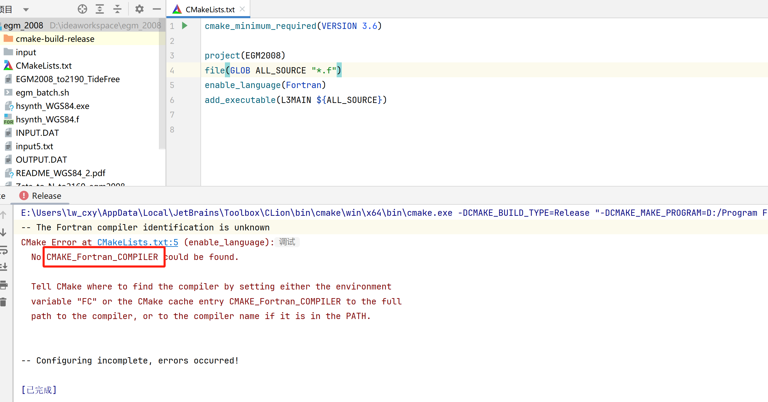Switch to the CMakeLists.txt editor tab
Image resolution: width=768 pixels, height=402 pixels.
click(x=210, y=10)
